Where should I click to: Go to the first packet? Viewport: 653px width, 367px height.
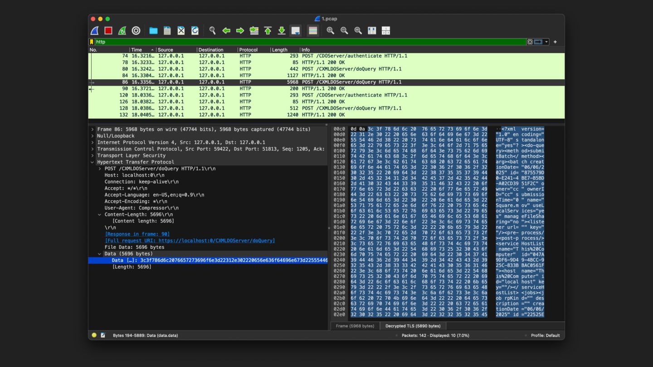click(x=268, y=30)
